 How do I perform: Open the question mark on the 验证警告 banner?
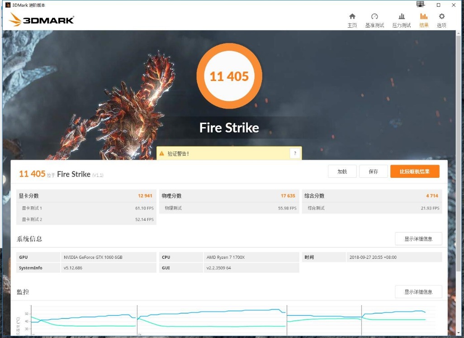pyautogui.click(x=295, y=153)
